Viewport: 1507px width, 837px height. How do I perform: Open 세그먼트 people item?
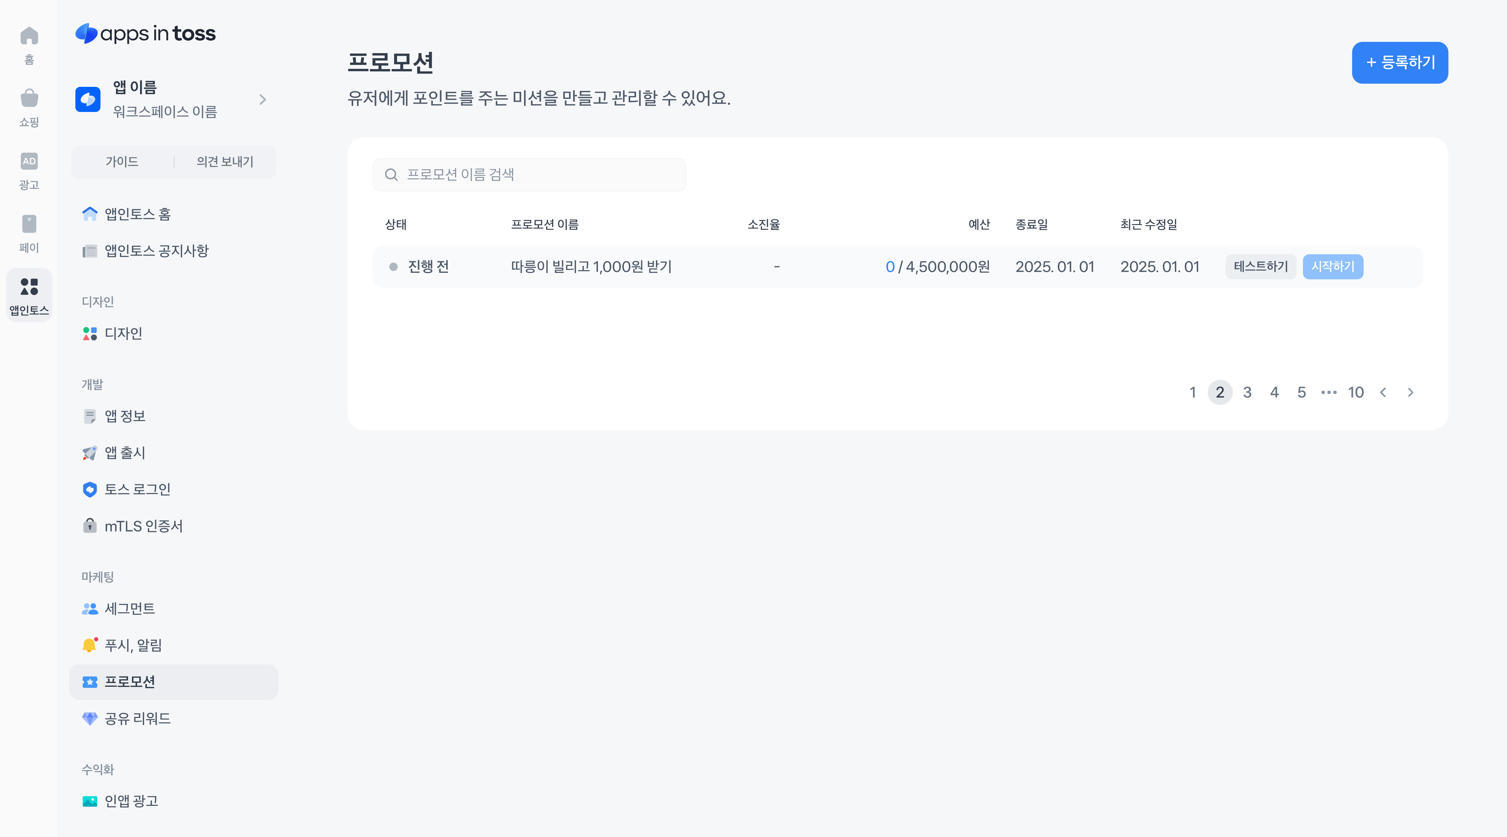[129, 609]
